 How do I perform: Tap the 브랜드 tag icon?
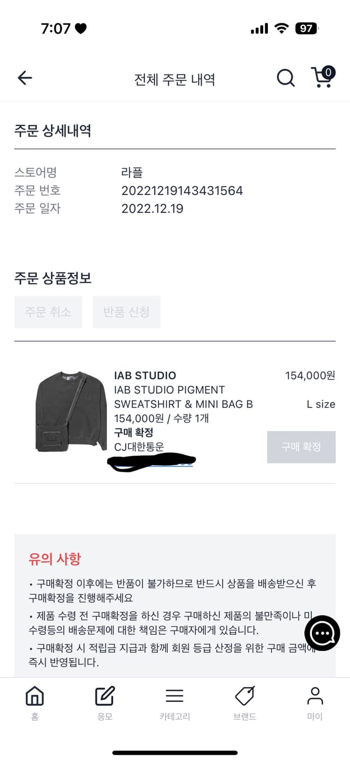(x=244, y=696)
